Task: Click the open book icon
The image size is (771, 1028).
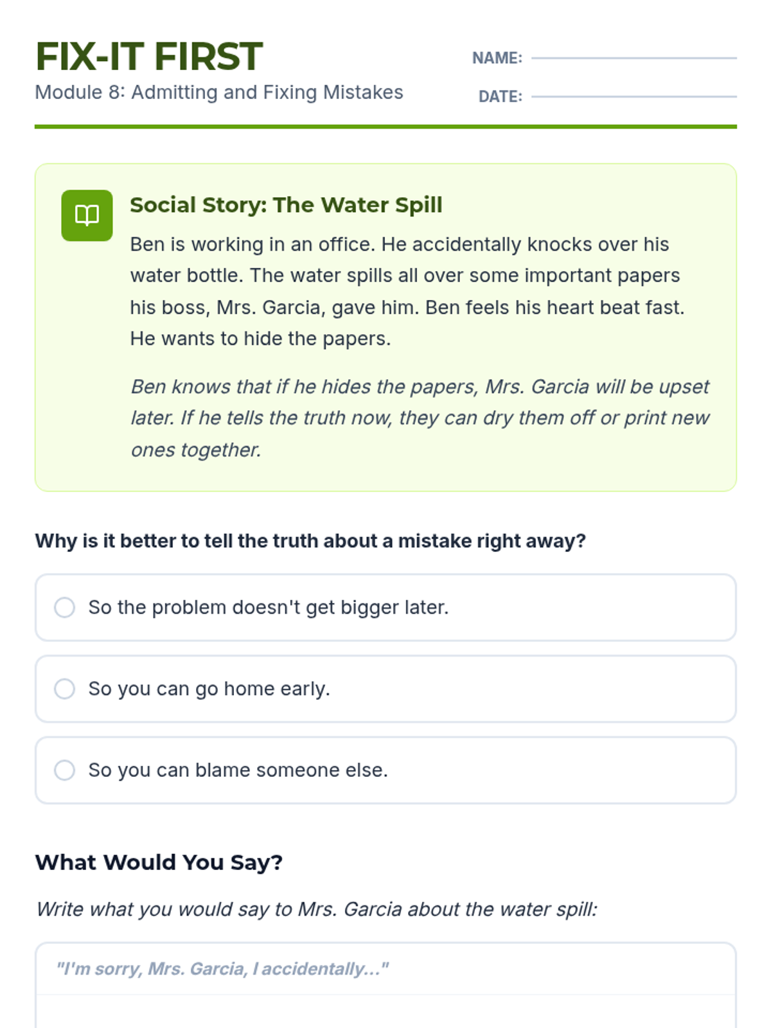Action: (x=87, y=215)
